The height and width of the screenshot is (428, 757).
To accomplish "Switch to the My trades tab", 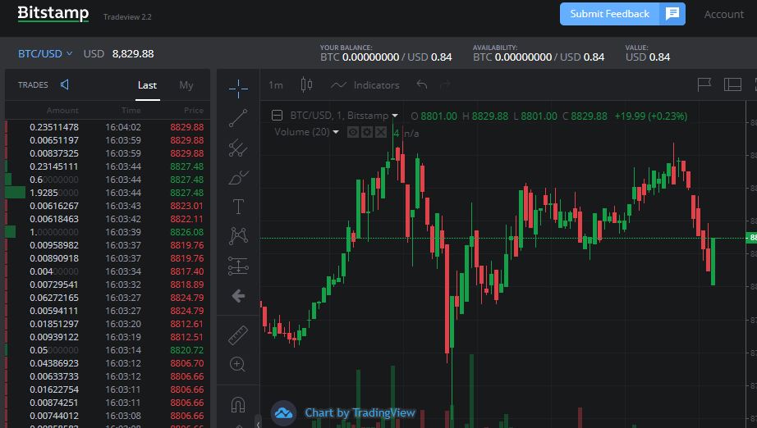I will tap(186, 85).
